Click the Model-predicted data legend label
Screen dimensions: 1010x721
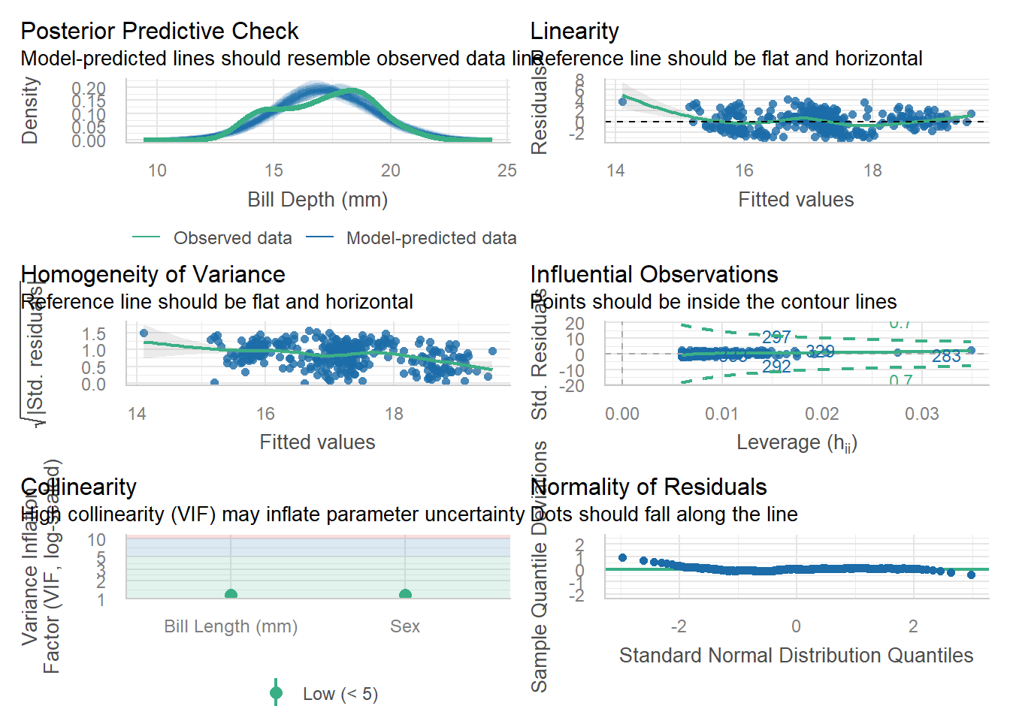coord(431,238)
